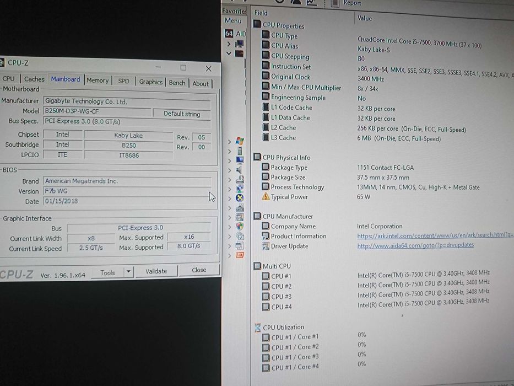The width and height of the screenshot is (514, 386).
Task: Click the warning icon beside Typical Power
Action: click(x=265, y=196)
